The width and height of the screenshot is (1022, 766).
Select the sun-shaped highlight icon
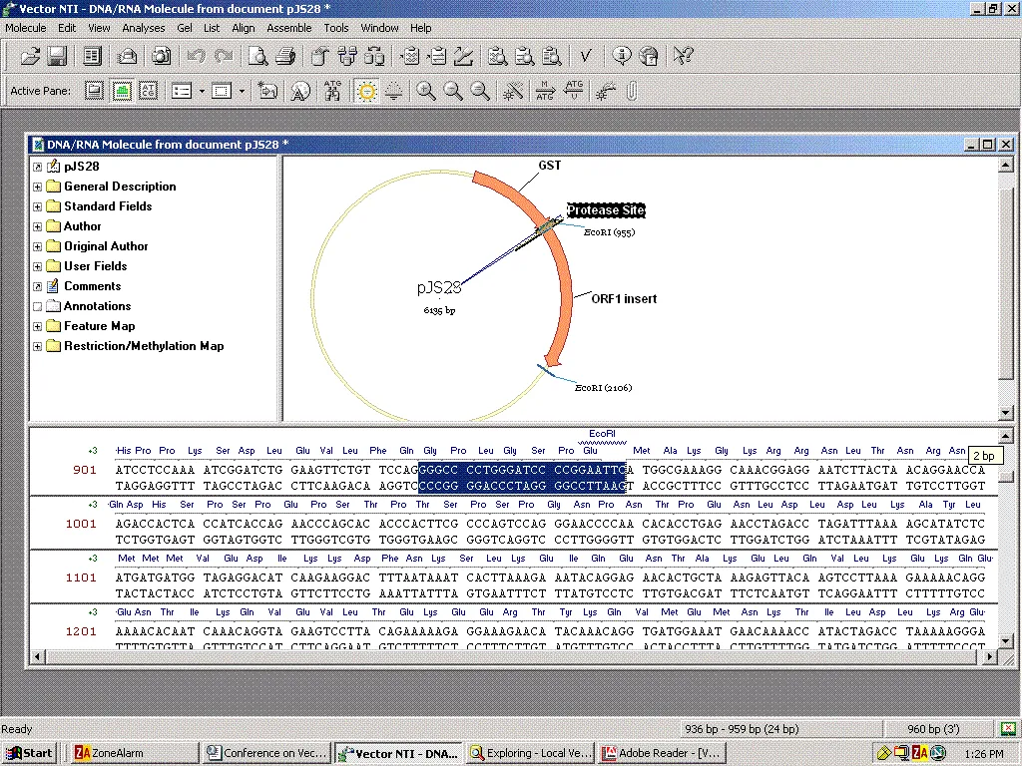coord(366,90)
